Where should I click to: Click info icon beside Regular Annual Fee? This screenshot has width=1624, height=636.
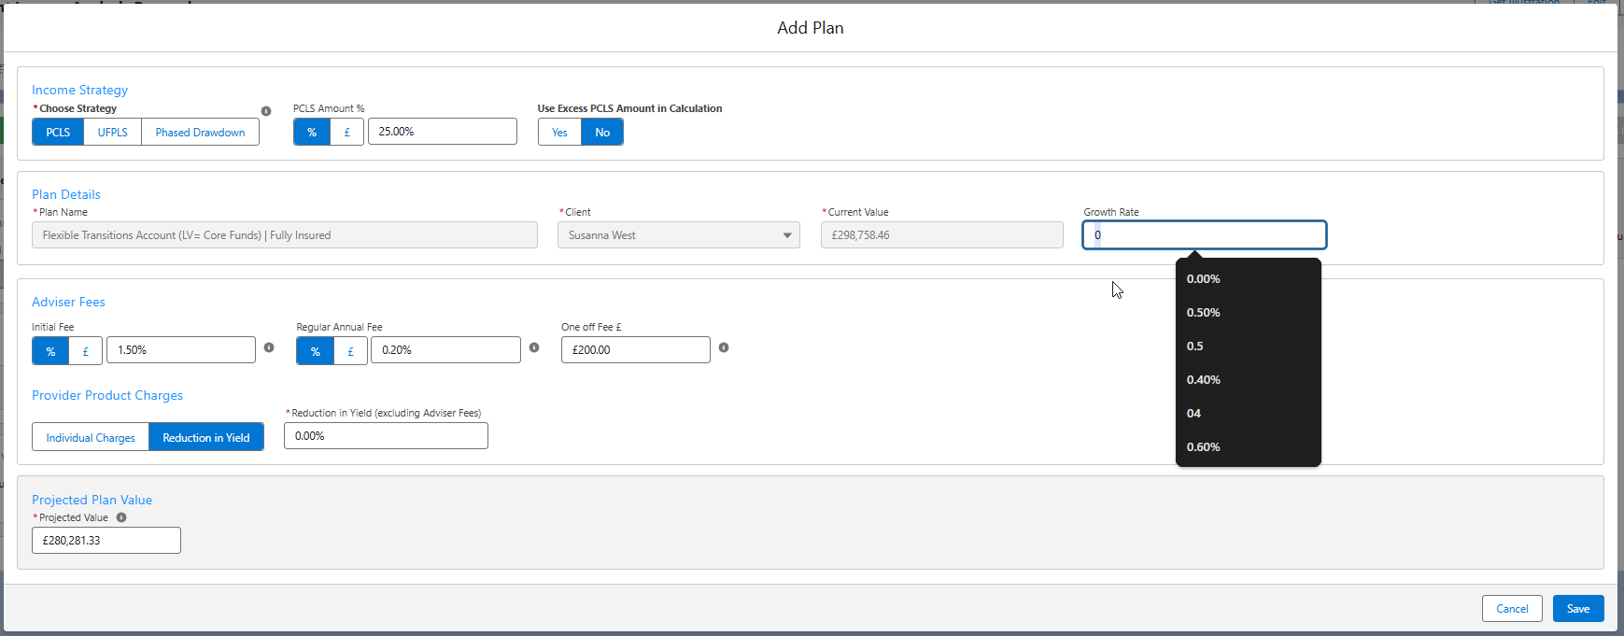[x=534, y=347]
